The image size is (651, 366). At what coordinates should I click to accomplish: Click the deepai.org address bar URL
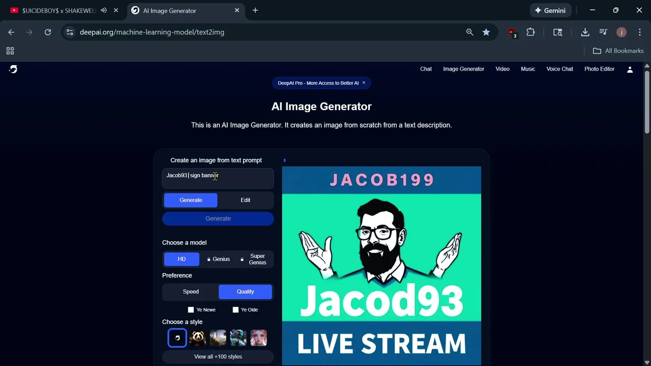click(152, 32)
